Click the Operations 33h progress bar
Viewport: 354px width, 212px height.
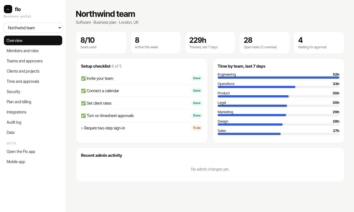(278, 87)
